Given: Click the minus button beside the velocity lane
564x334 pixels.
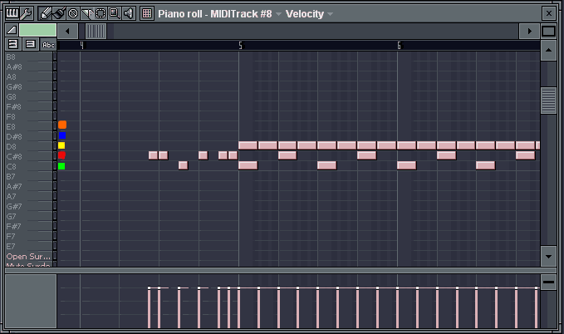Looking at the screenshot, I should pyautogui.click(x=548, y=282).
